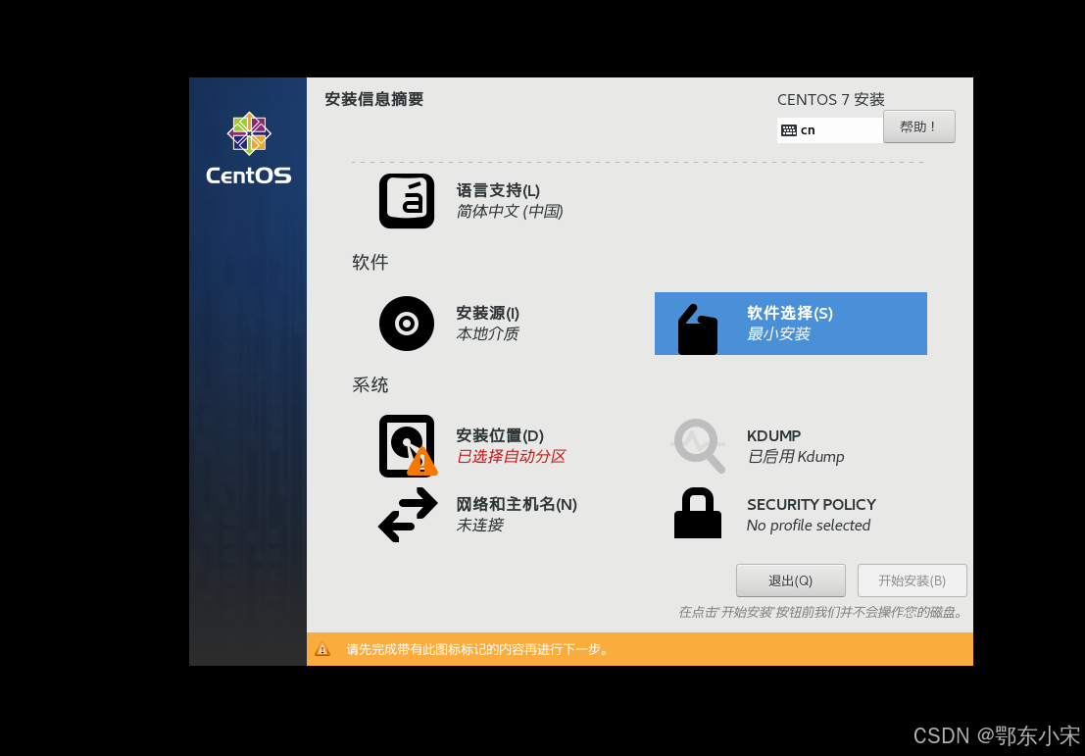Open language support letter icon

[x=406, y=201]
